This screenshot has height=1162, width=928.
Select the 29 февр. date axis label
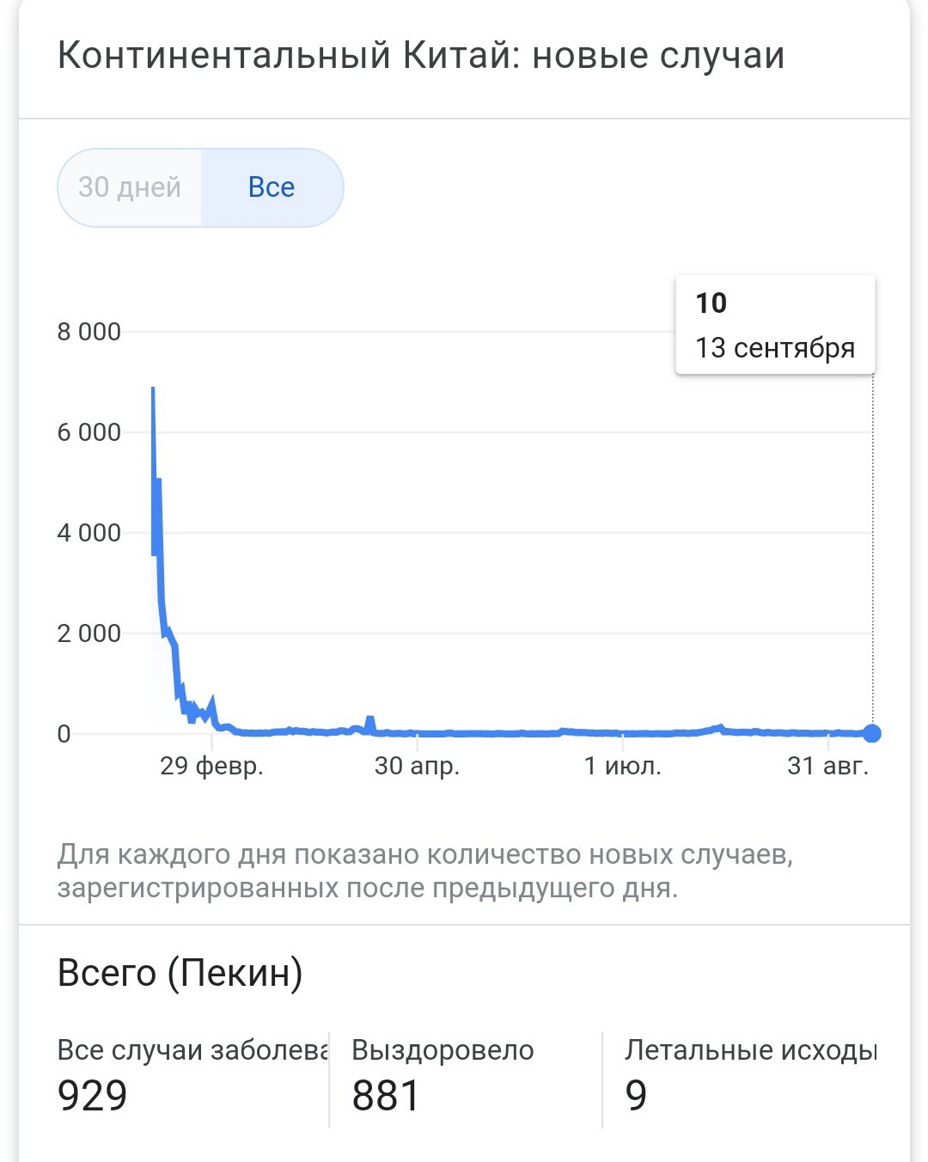point(211,766)
